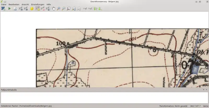Select the Delete Point tool
The height and width of the screenshot is (108, 209).
point(43,9)
